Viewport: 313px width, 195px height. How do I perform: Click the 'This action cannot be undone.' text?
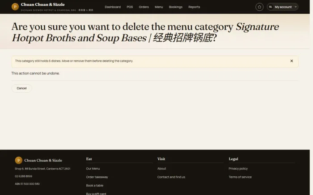(35, 73)
